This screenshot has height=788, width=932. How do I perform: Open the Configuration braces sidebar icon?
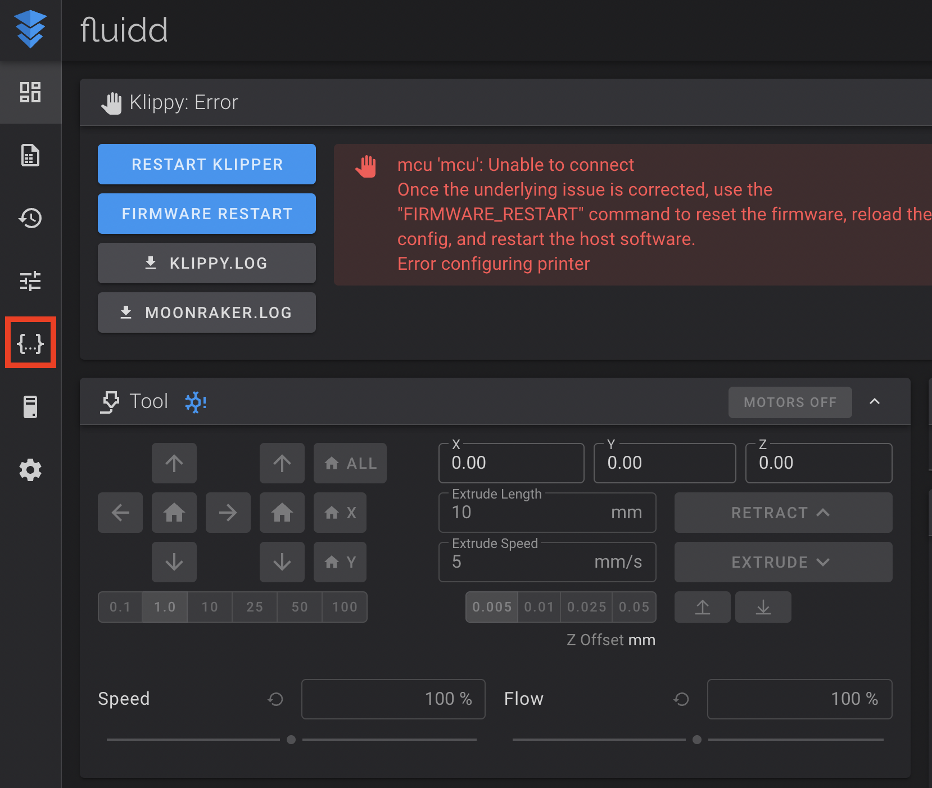[x=30, y=343]
